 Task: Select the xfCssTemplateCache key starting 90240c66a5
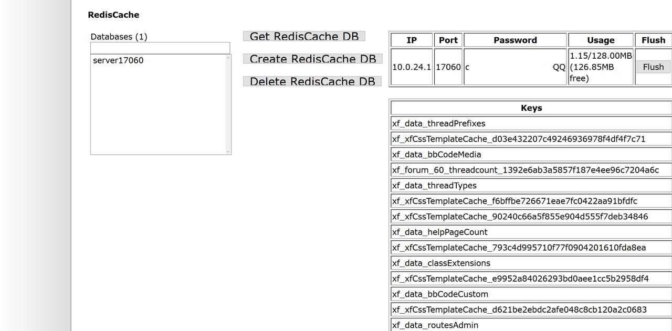point(531,216)
